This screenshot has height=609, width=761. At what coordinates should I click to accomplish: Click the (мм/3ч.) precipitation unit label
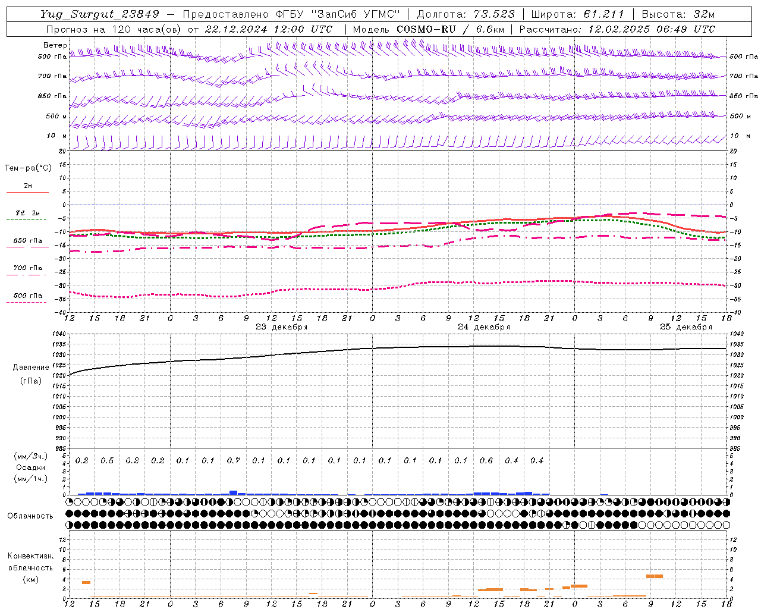pos(31,456)
